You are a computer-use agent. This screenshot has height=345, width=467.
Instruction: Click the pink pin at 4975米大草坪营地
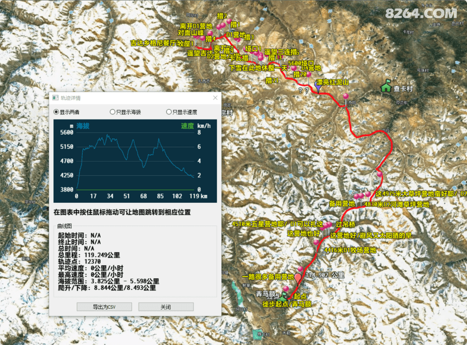click(368, 194)
